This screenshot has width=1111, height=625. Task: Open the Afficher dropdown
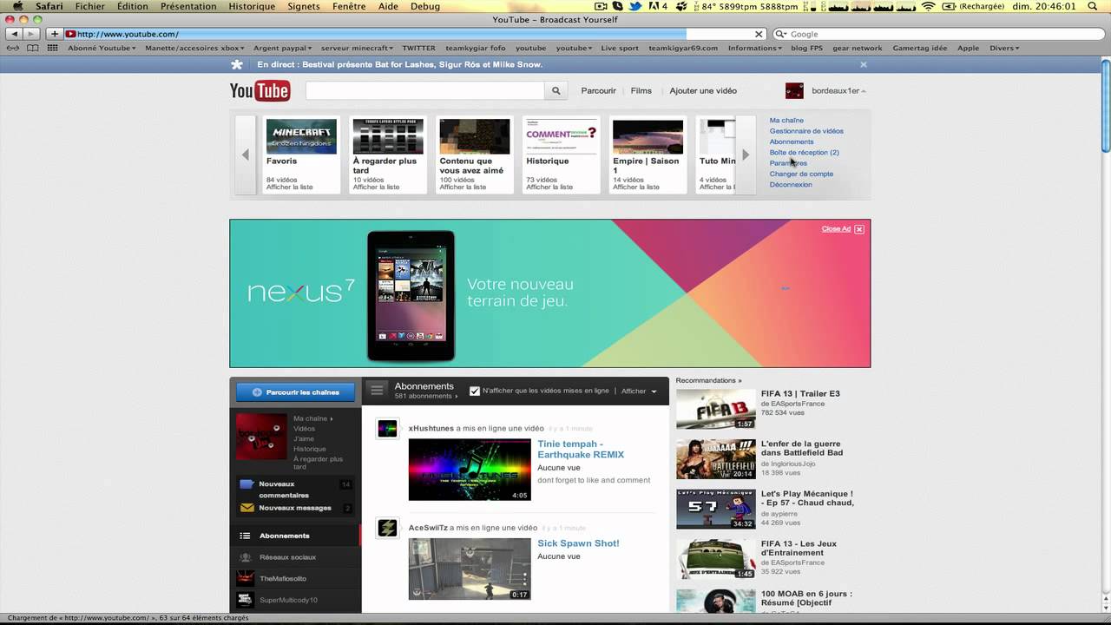click(639, 391)
